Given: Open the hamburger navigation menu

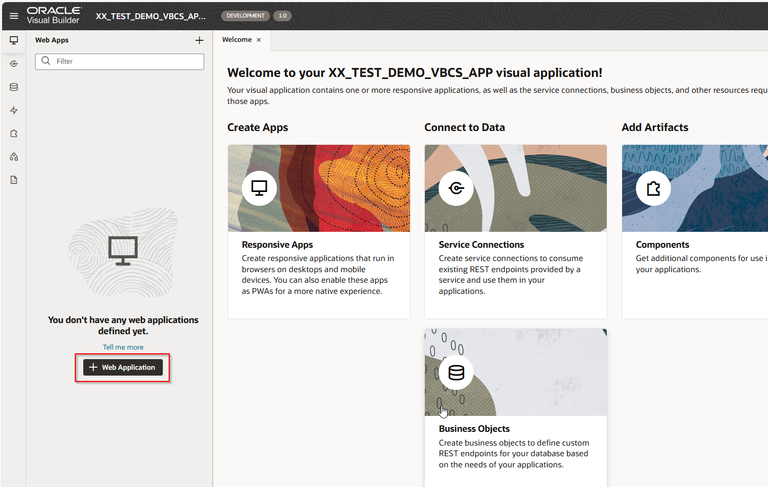Looking at the screenshot, I should [13, 15].
